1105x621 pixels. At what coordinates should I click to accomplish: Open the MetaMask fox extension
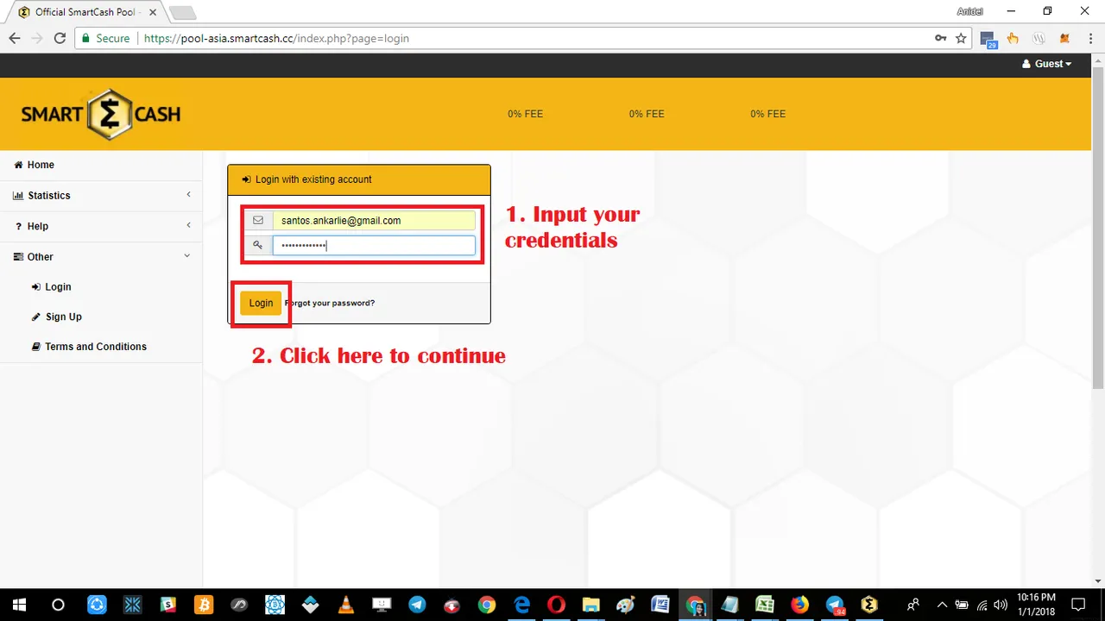tap(1064, 38)
